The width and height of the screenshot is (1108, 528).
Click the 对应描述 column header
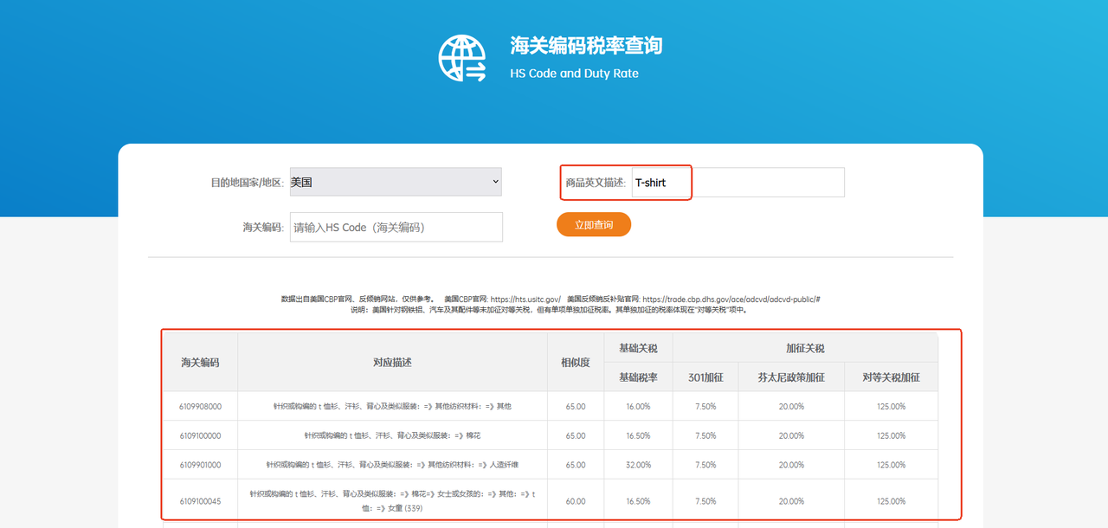tap(392, 363)
